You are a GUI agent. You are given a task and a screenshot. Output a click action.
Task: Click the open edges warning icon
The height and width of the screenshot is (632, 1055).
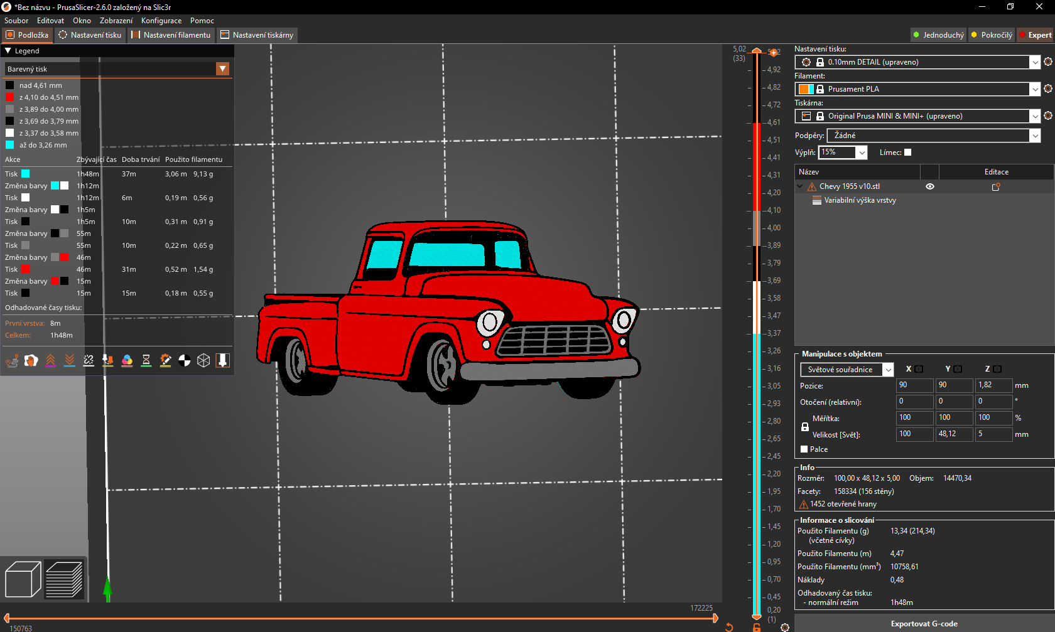803,504
